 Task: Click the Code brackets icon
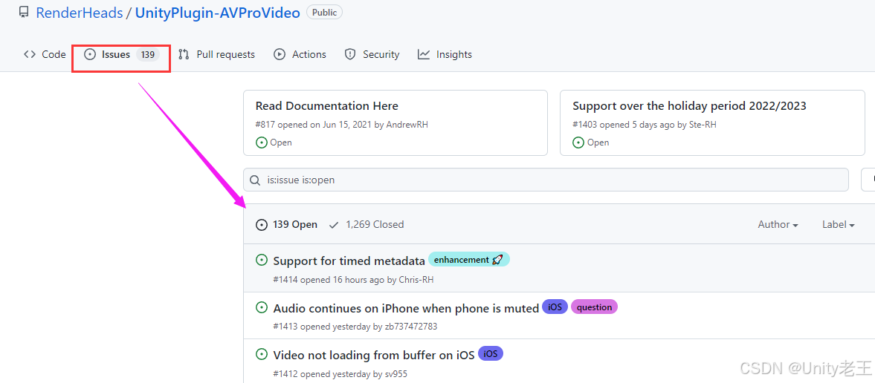click(x=30, y=55)
